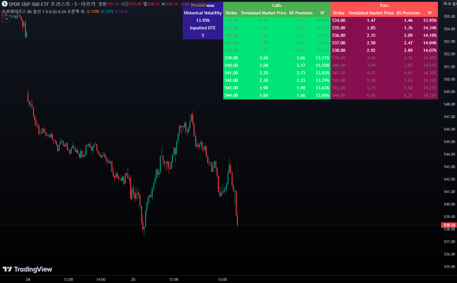
Task: Click the 2.33 call BS premium
Action: tap(301, 80)
